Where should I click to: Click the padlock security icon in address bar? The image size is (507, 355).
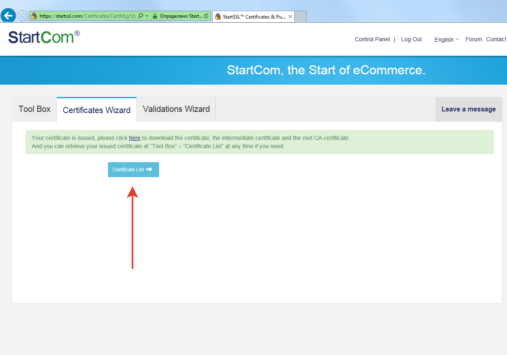click(155, 16)
